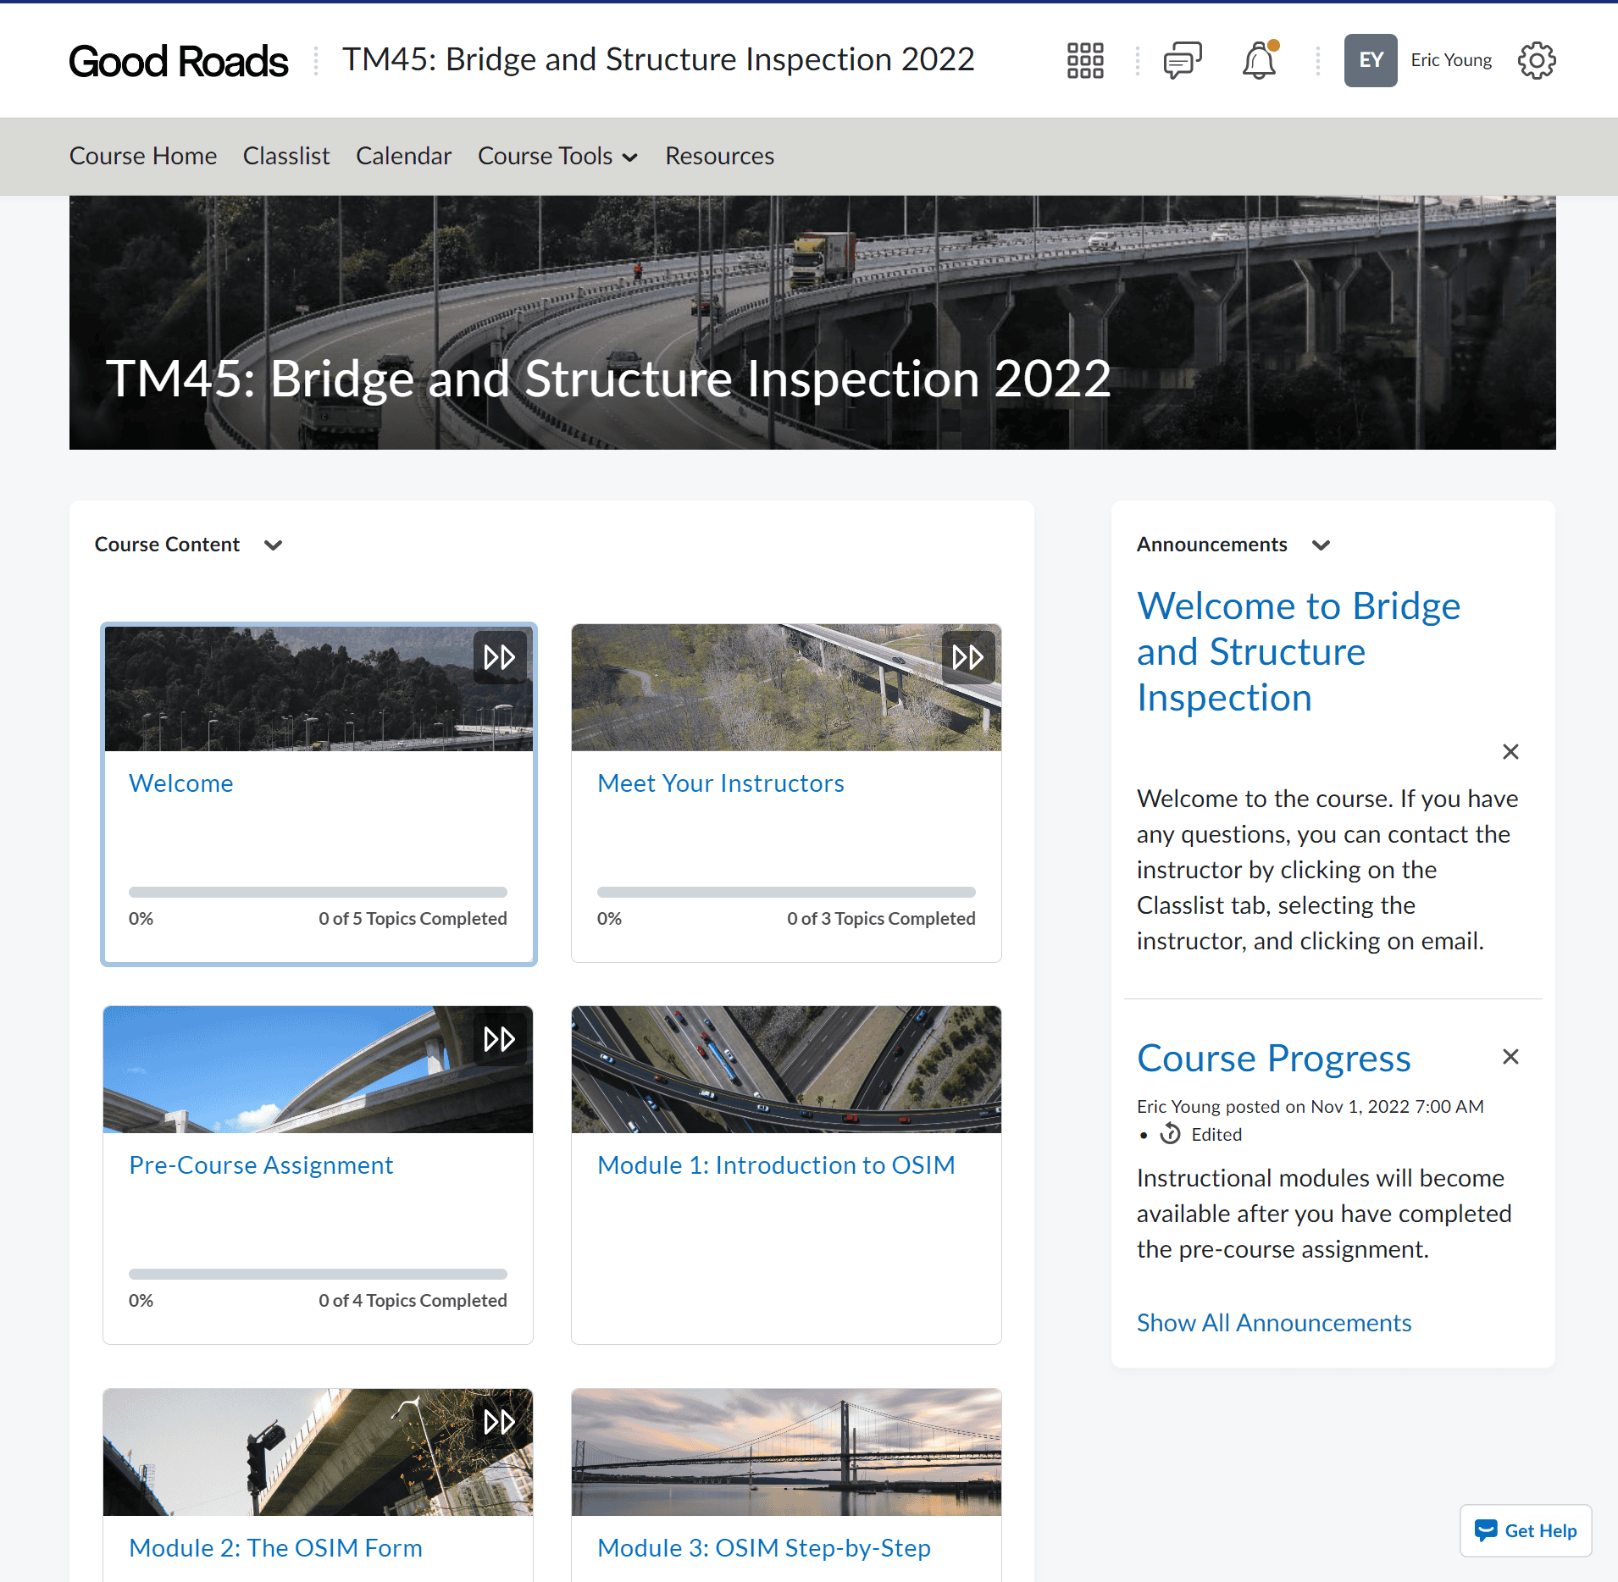Check notifications via the bell icon
Viewport: 1618px width, 1582px height.
click(x=1259, y=60)
